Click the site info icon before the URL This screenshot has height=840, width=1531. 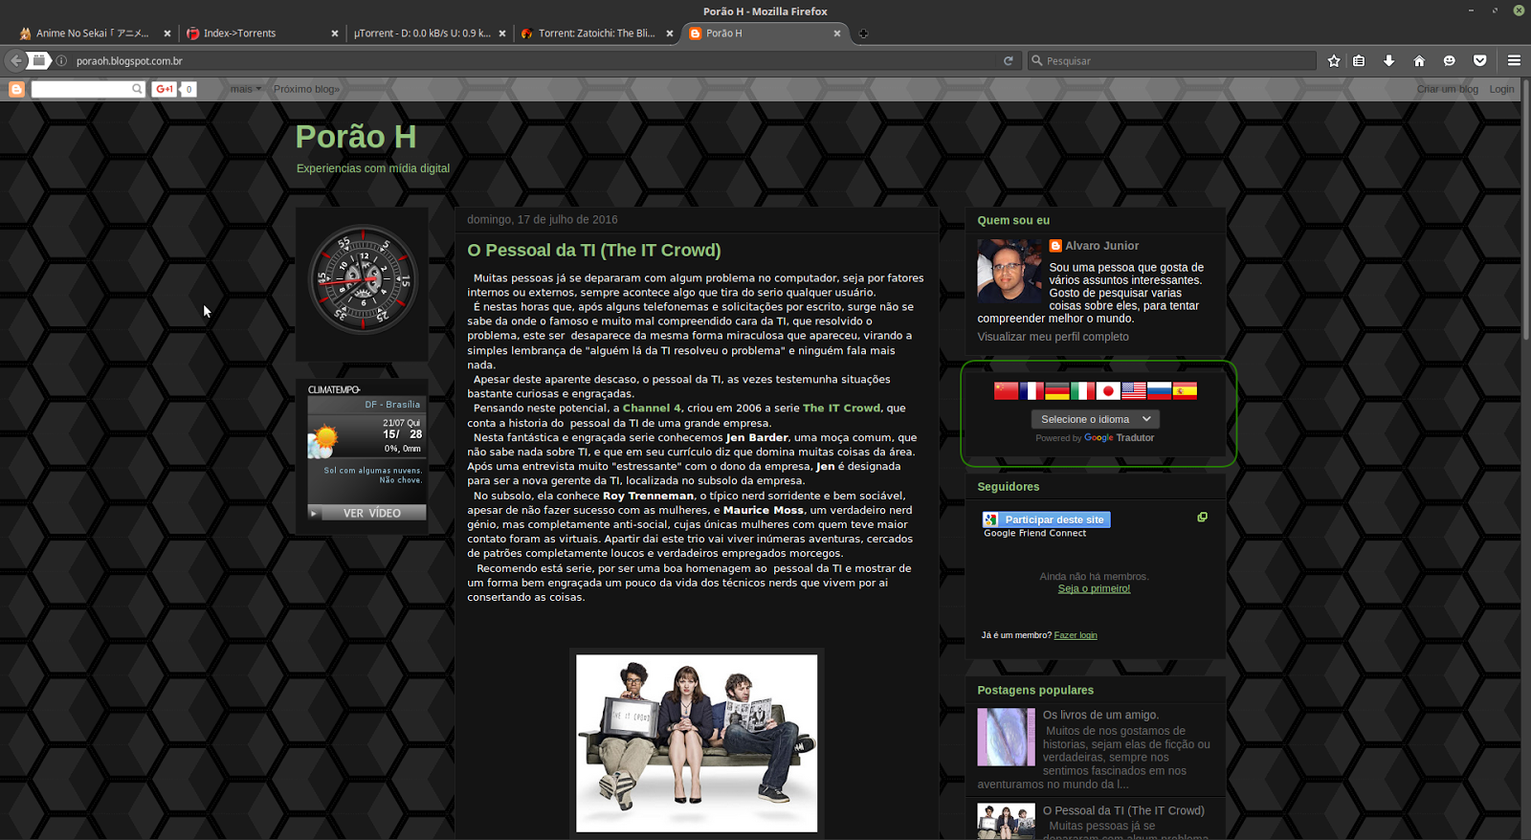coord(61,60)
